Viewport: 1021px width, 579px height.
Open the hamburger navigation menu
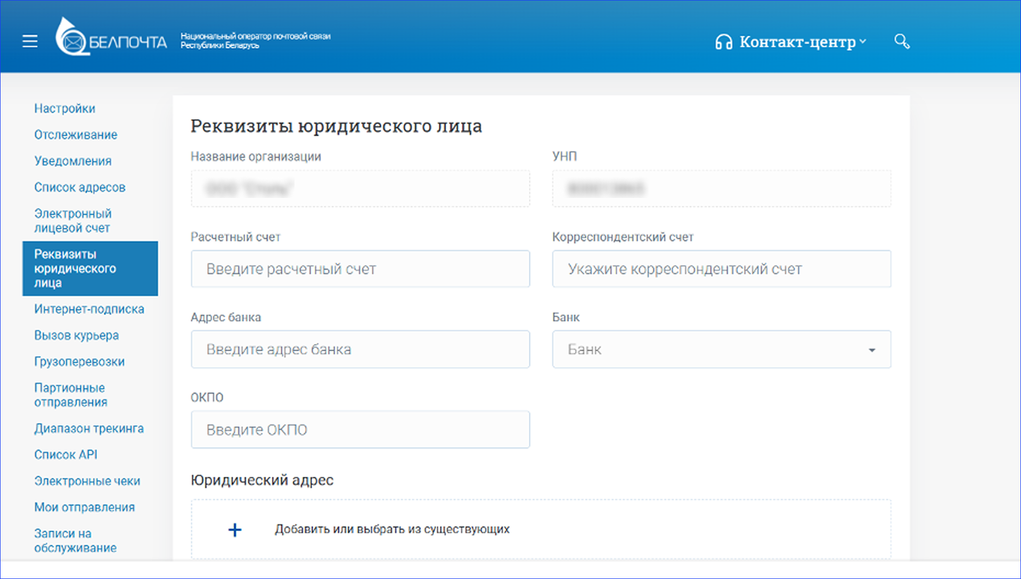tap(29, 41)
